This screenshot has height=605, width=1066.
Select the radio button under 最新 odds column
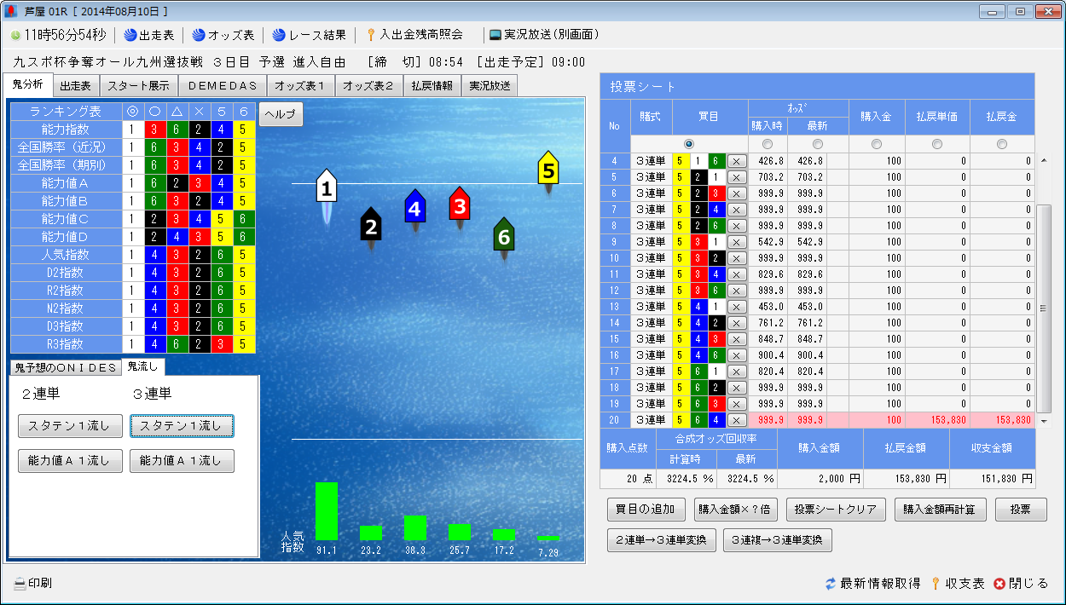[818, 143]
